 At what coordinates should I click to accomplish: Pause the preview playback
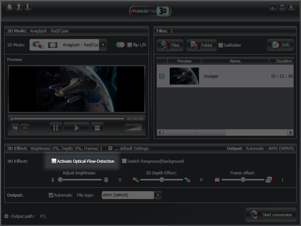[56, 128]
